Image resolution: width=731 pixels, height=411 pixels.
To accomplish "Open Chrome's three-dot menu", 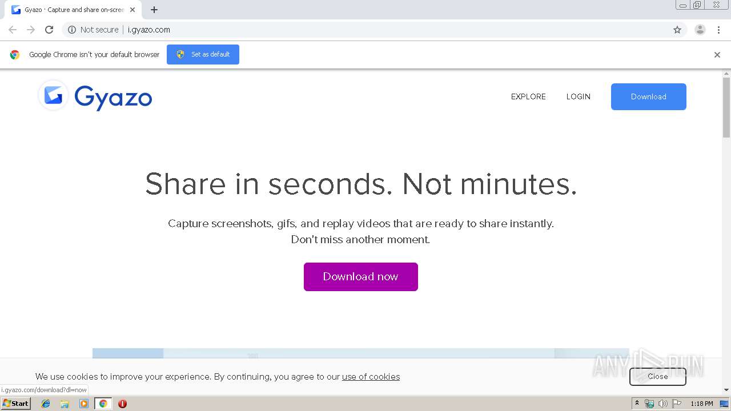I will click(718, 30).
